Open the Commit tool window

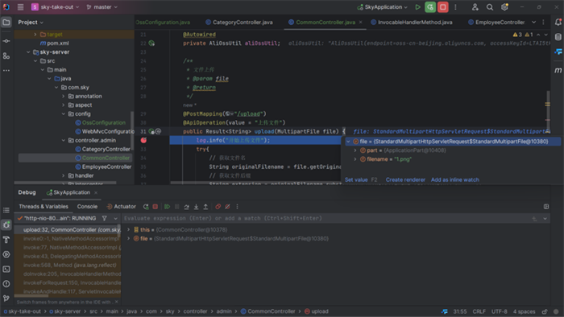click(6, 41)
